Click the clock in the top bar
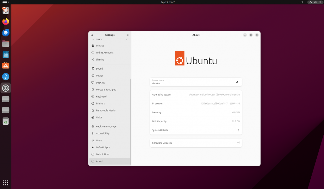The image size is (324, 189). point(167,2)
